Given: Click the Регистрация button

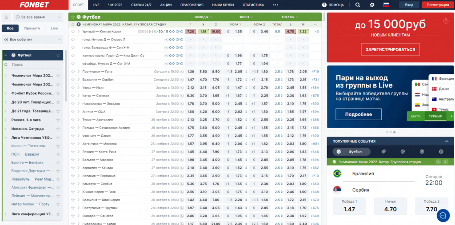Looking at the screenshot, I should tap(437, 5).
